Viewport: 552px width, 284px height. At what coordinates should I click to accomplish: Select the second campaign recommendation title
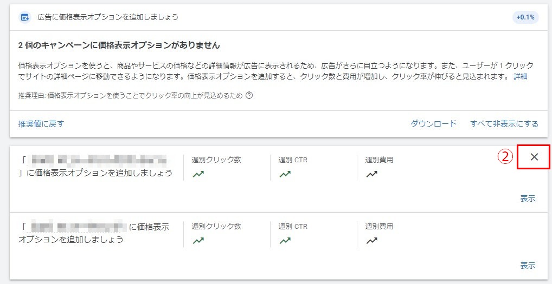[94, 233]
